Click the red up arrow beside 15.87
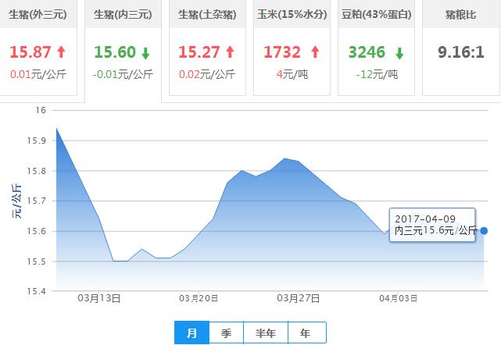 61,52
